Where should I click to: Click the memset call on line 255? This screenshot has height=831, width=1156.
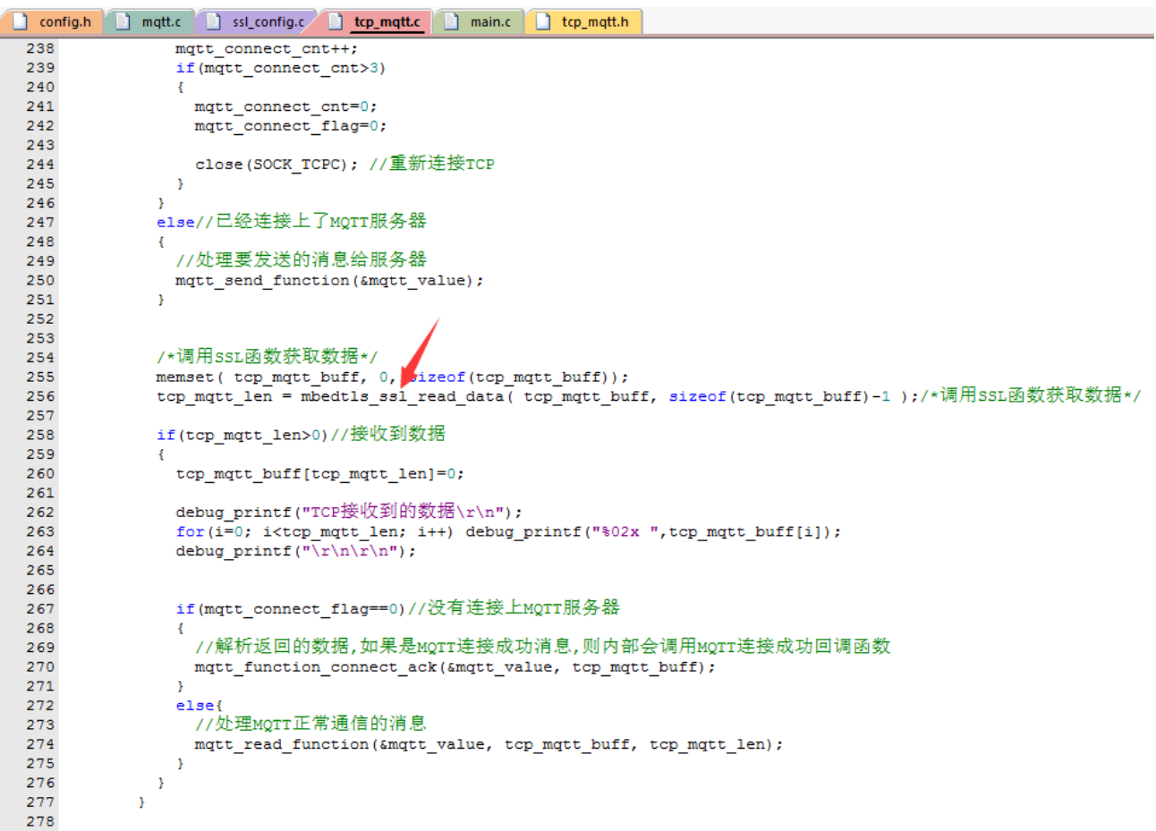tap(184, 377)
